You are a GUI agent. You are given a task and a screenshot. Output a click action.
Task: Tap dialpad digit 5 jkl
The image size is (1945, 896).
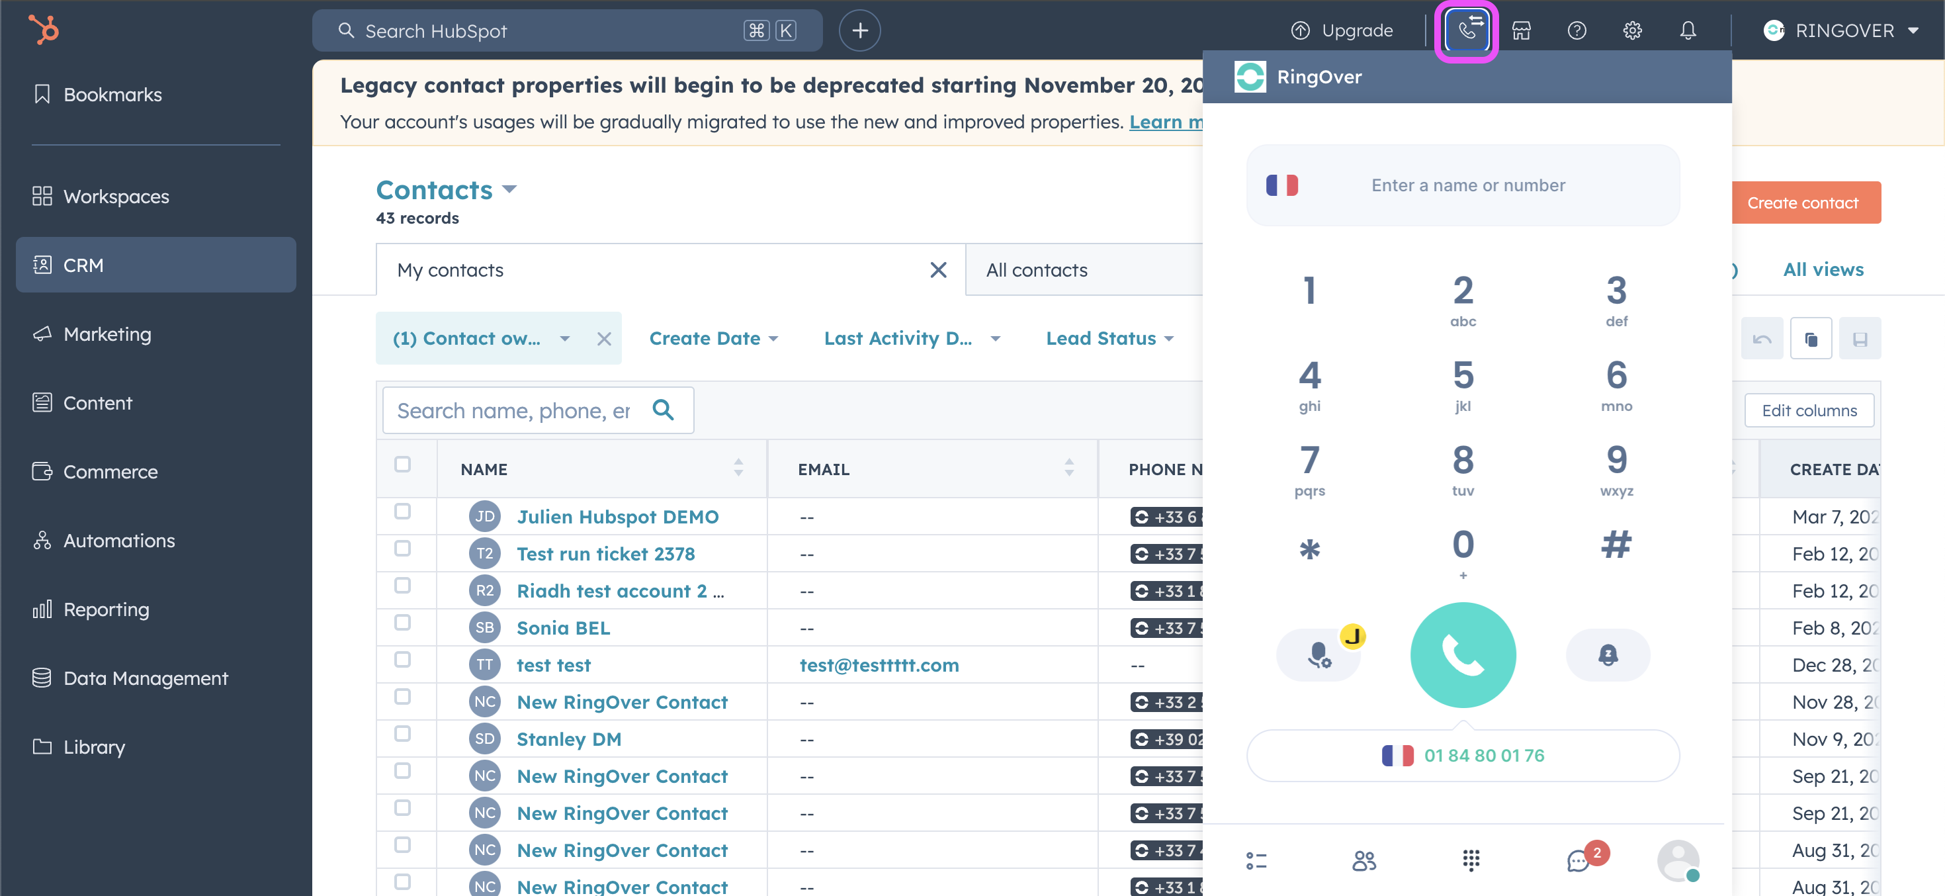1463,384
